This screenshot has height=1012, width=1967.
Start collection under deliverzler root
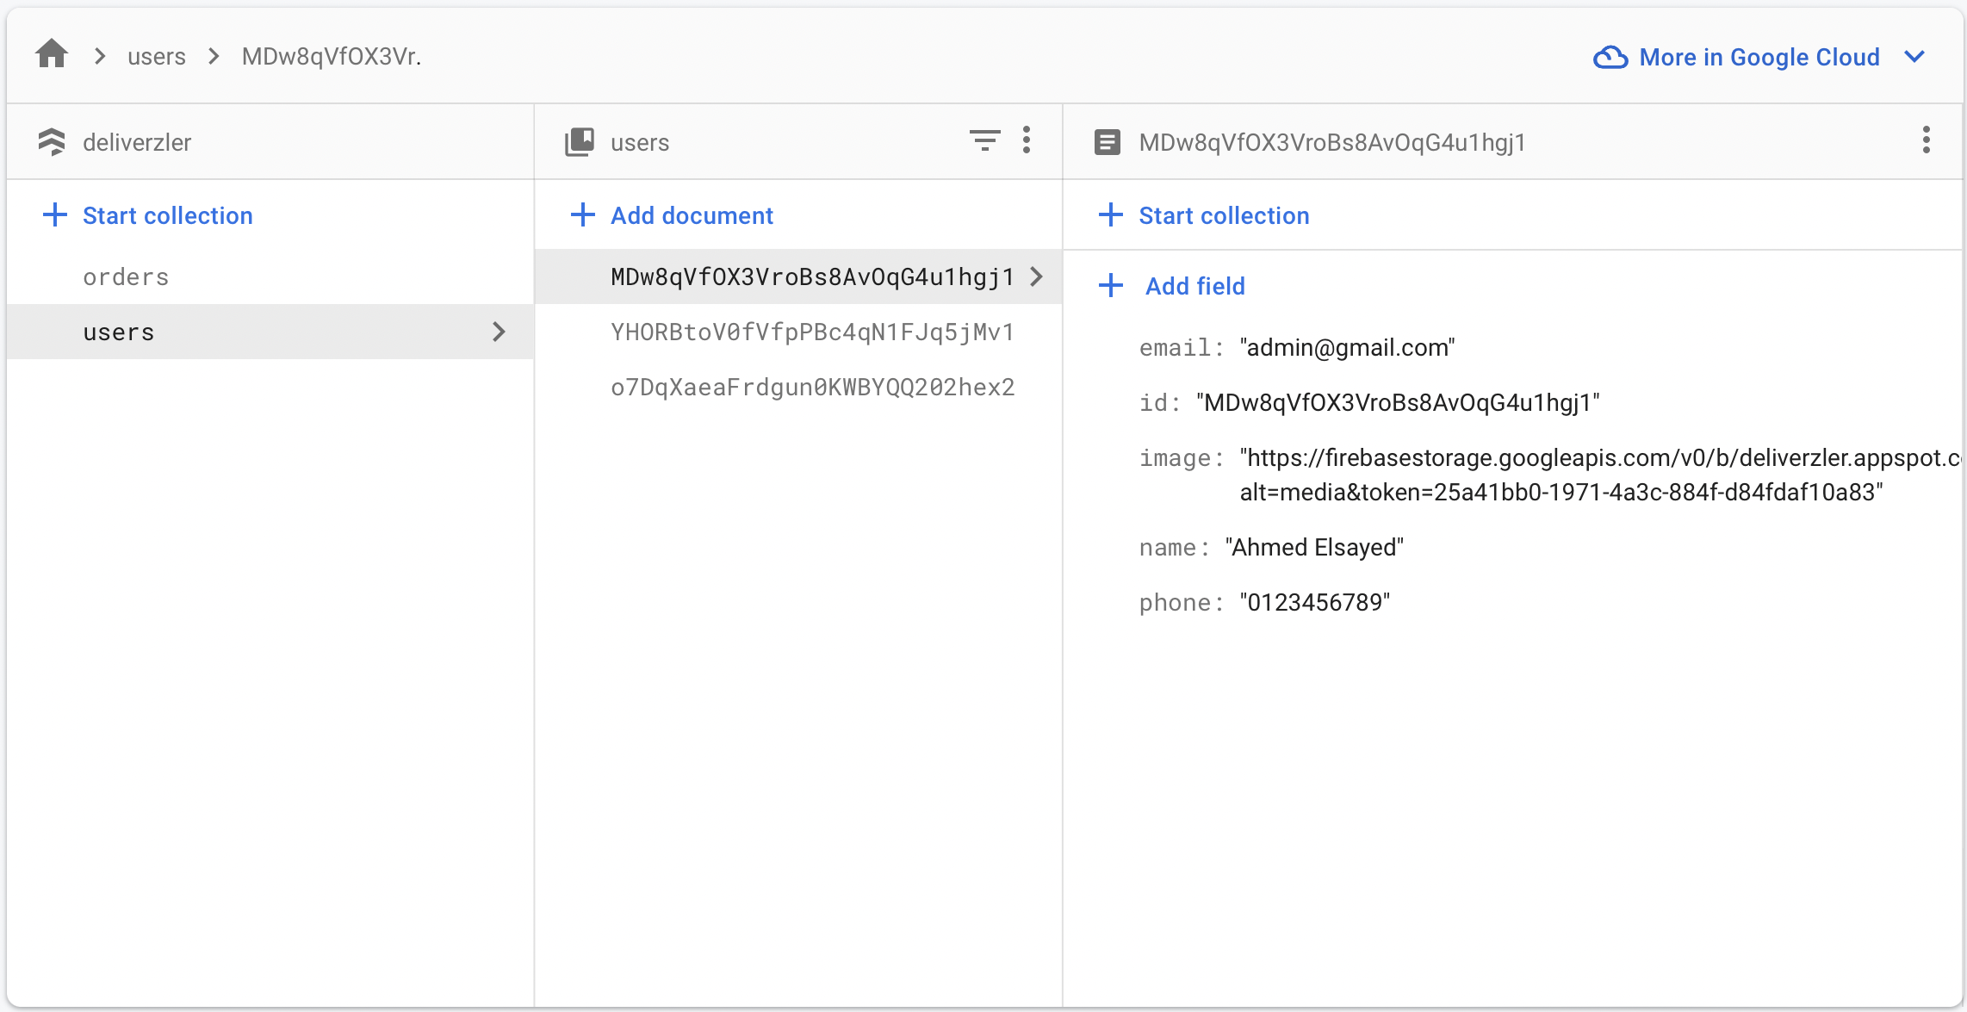148,215
